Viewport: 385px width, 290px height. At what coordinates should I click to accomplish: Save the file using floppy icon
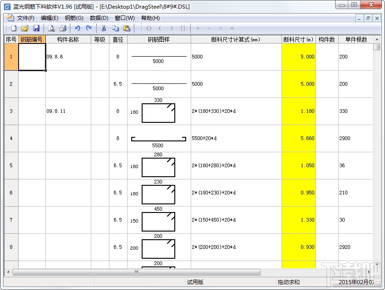36,29
